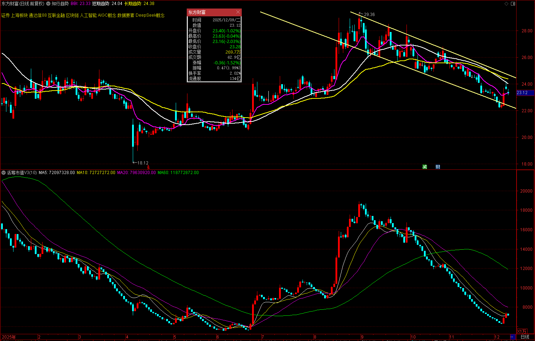Open the 证券 sector tag
Viewport: 535px width, 341px height.
point(5,16)
